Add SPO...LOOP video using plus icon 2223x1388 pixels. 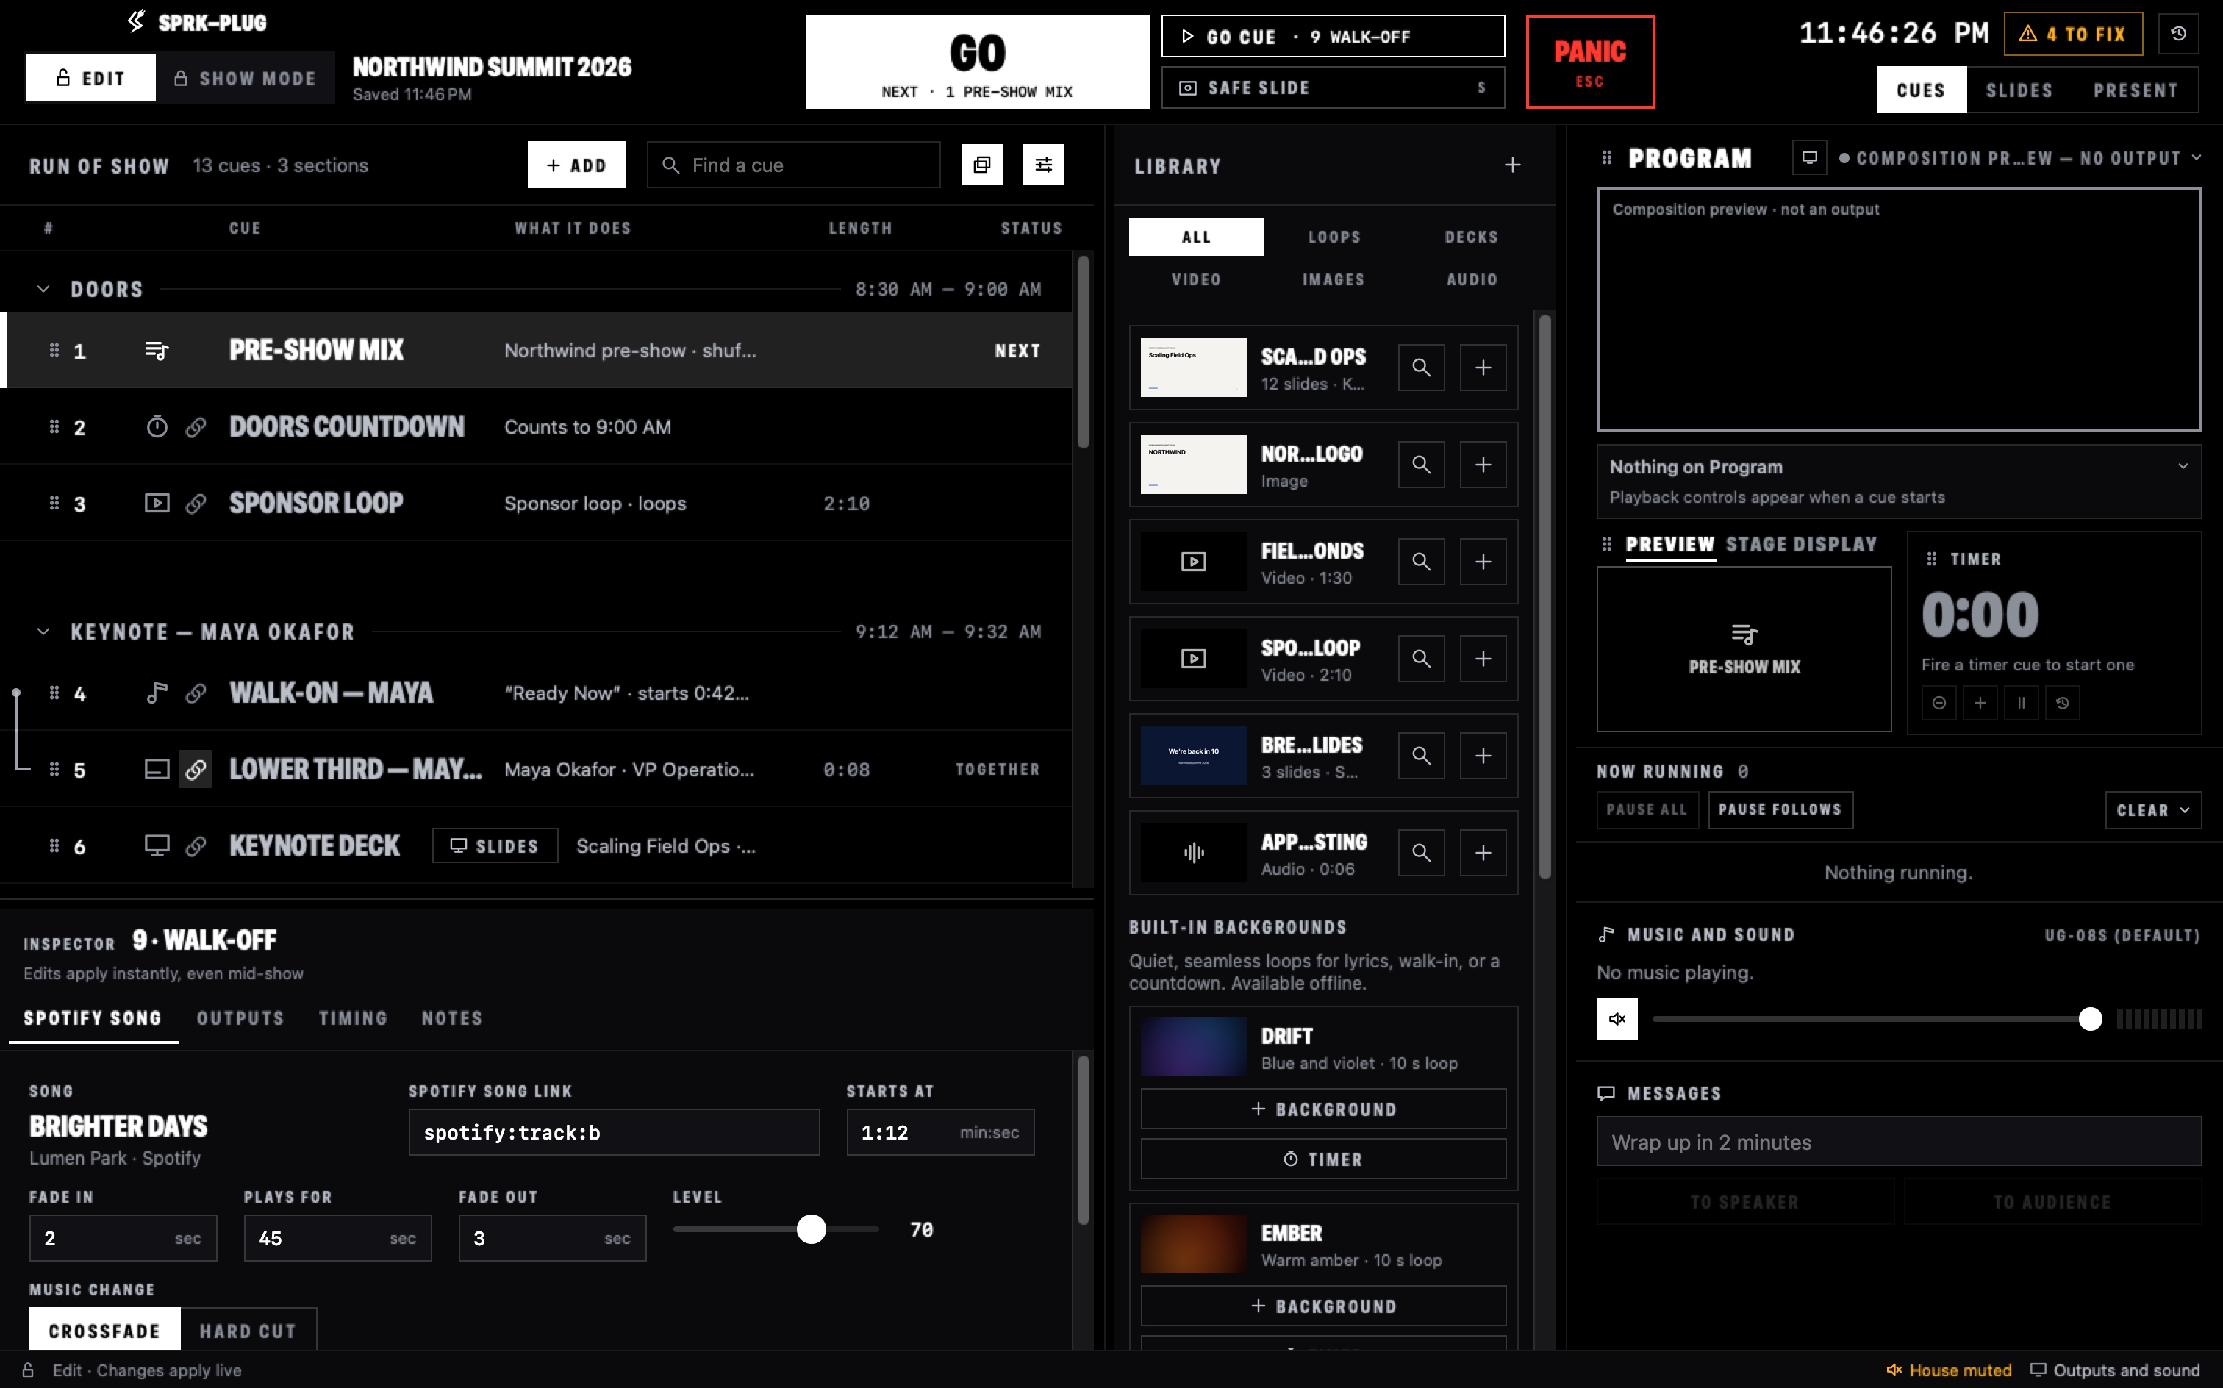(x=1483, y=659)
